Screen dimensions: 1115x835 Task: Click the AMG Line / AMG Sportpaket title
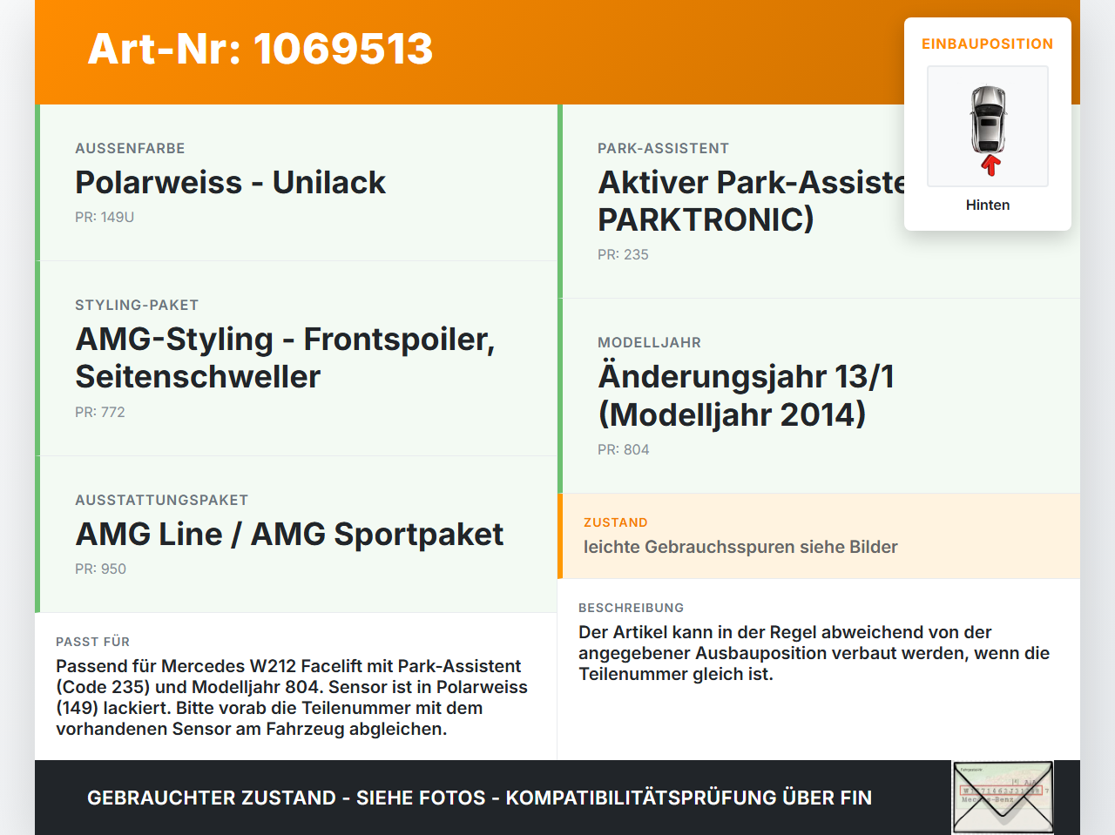pos(290,534)
